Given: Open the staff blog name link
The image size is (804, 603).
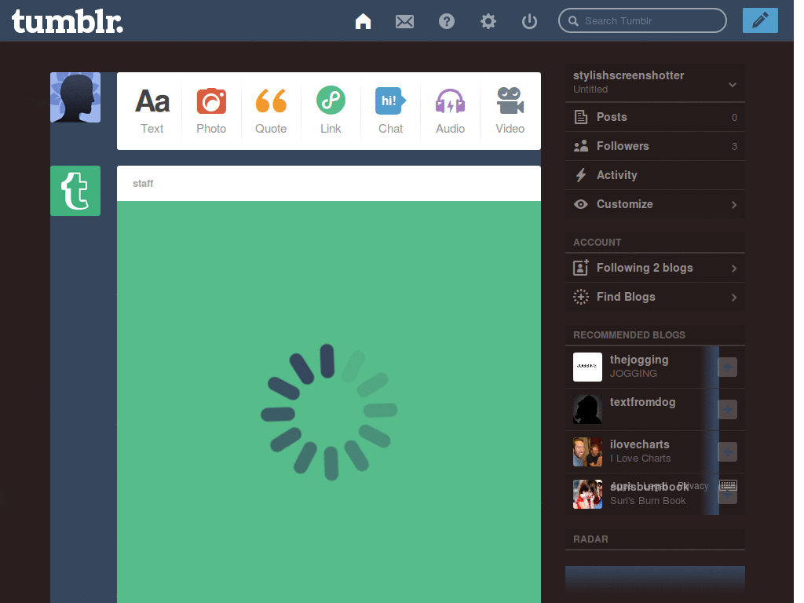Looking at the screenshot, I should [143, 184].
